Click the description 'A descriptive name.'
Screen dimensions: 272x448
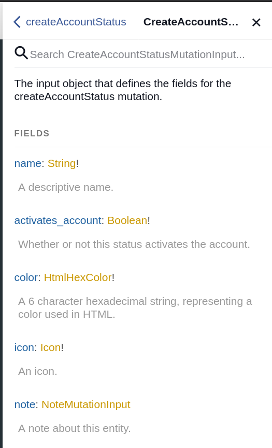66,187
